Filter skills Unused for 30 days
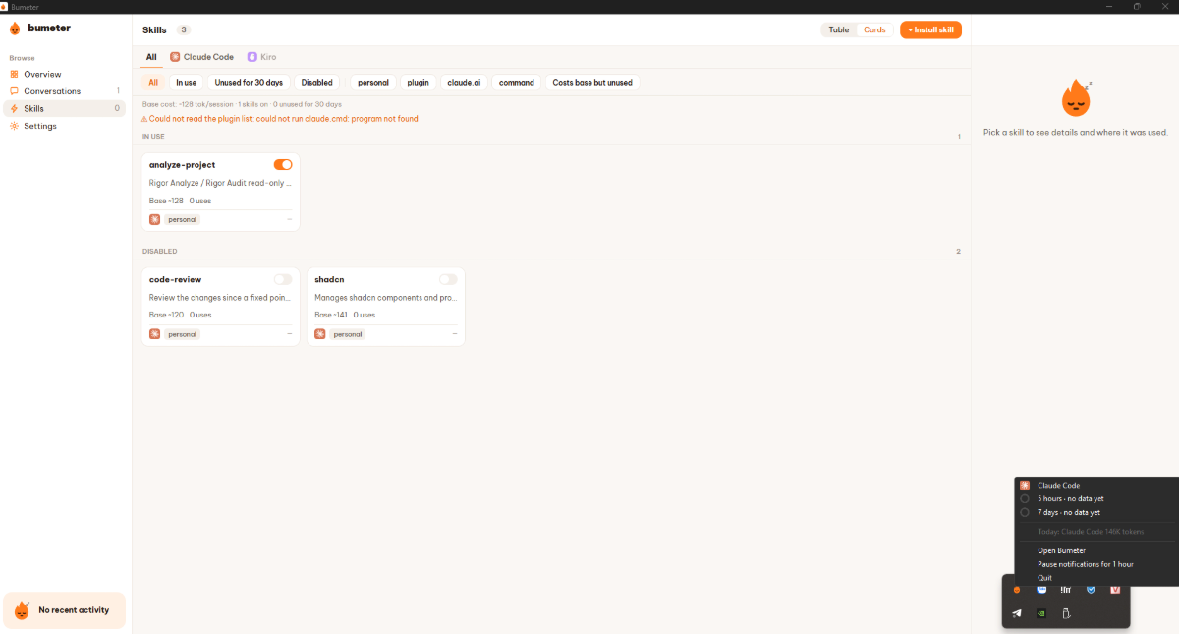The height and width of the screenshot is (634, 1179). (x=249, y=83)
